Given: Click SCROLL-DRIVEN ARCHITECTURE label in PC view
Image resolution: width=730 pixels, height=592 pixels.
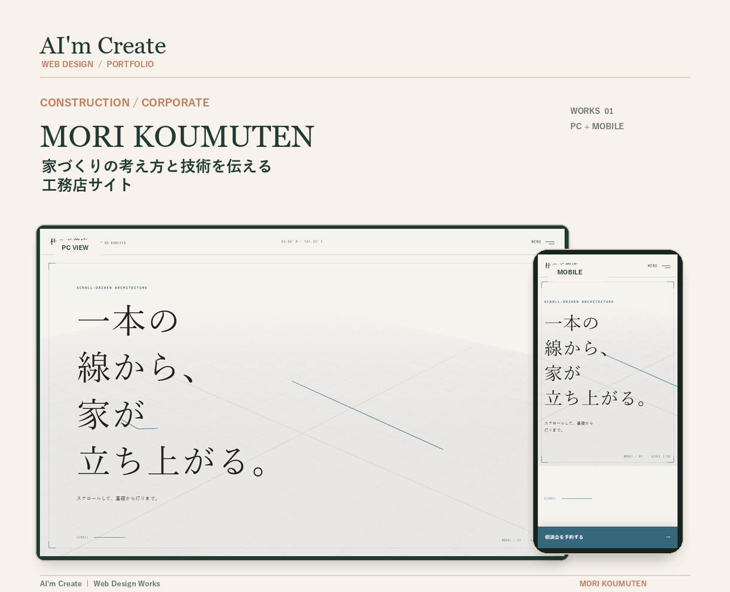Looking at the screenshot, I should (x=112, y=288).
